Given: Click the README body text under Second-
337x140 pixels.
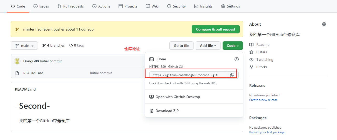Looking at the screenshot, I should tap(44, 121).
